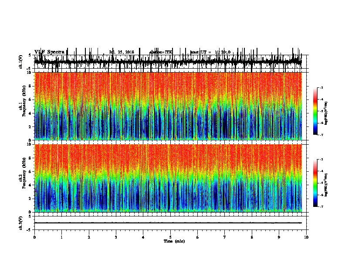Click the ch.2 spectrogram color bar
This screenshot has width=345, height=266.
pos(315,183)
